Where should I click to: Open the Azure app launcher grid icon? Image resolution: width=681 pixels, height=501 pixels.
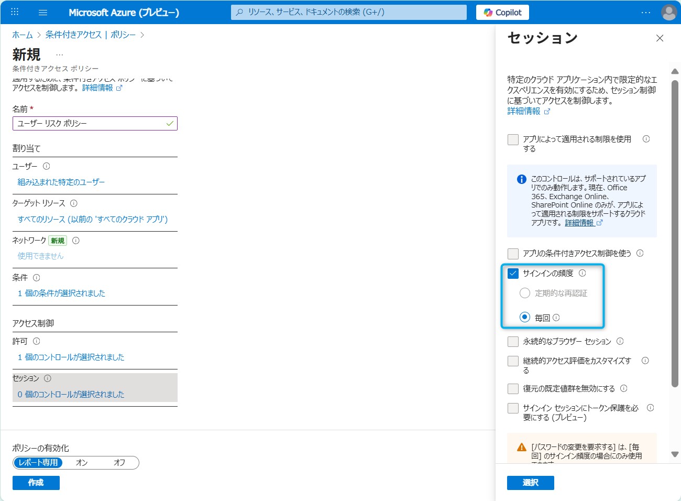click(x=15, y=12)
